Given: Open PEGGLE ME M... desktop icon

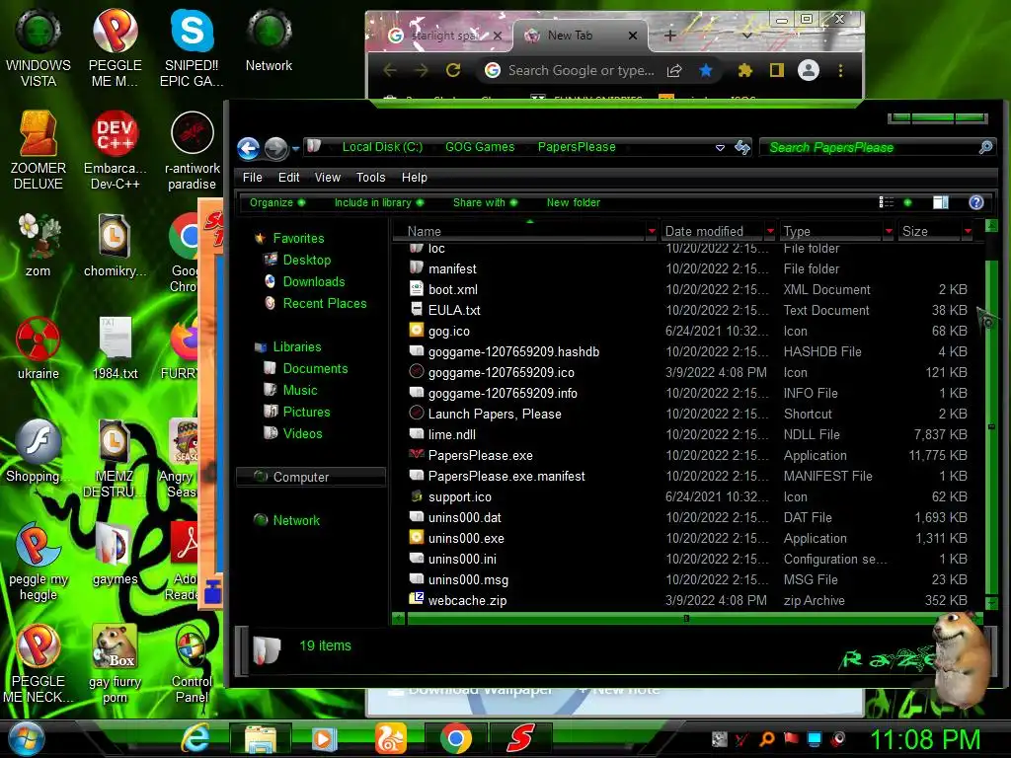Looking at the screenshot, I should [115, 49].
